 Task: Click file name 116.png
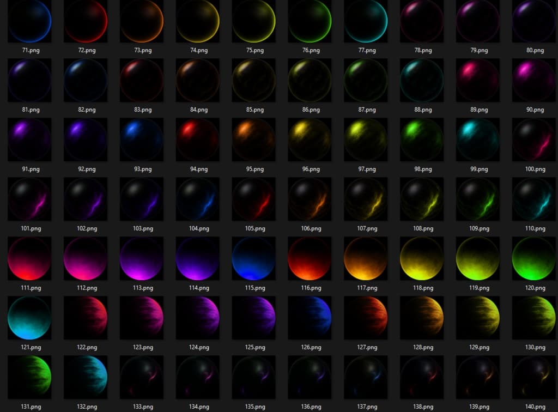coord(311,288)
